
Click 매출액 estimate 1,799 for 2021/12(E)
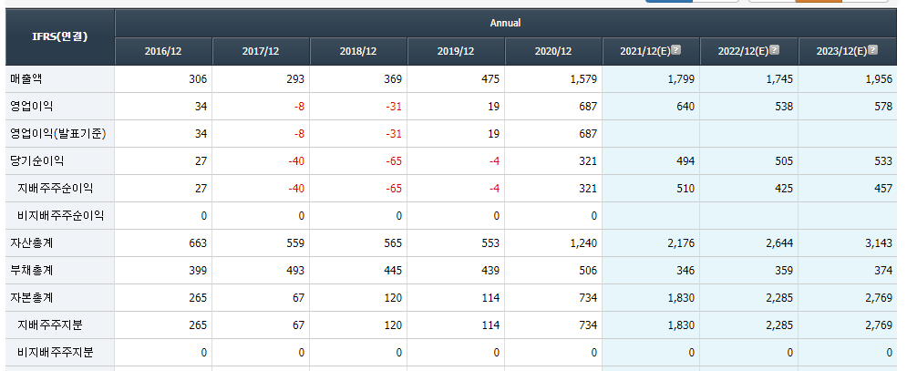[x=682, y=79]
